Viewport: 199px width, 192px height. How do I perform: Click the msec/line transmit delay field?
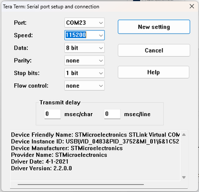(112, 114)
